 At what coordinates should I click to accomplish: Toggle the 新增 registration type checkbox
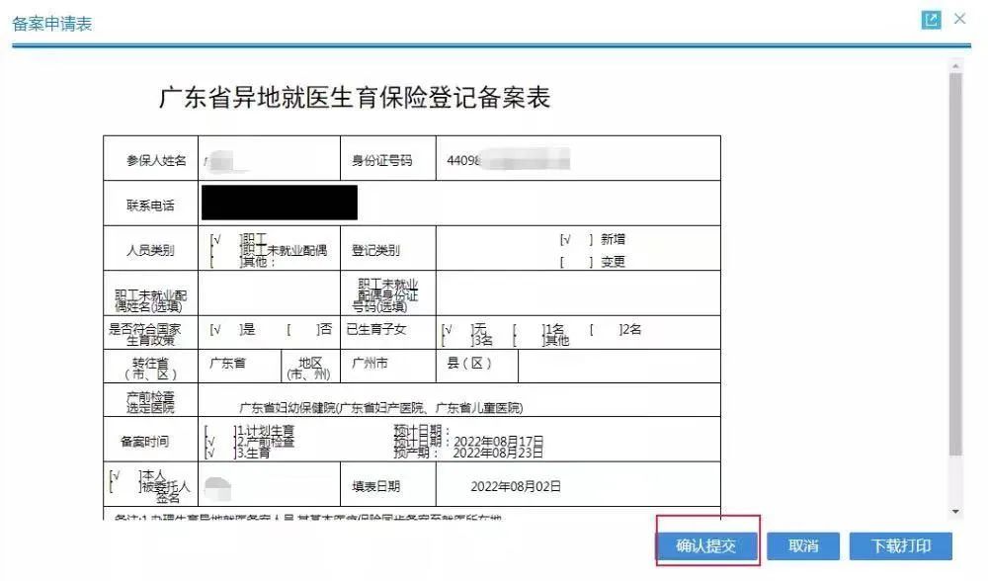[576, 239]
